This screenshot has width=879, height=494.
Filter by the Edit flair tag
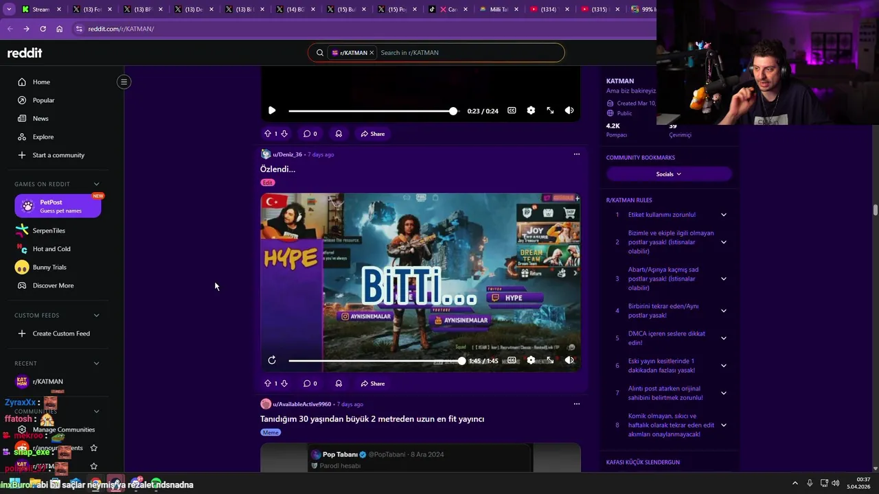pos(267,183)
